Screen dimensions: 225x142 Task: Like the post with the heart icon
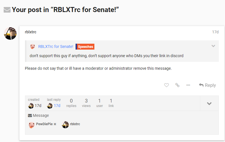click(x=167, y=85)
